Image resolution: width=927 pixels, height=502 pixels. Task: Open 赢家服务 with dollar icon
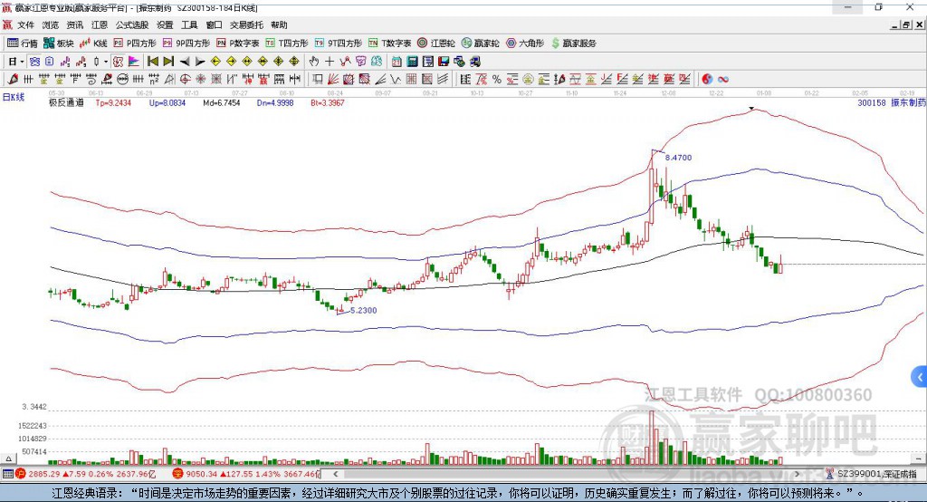pyautogui.click(x=573, y=43)
